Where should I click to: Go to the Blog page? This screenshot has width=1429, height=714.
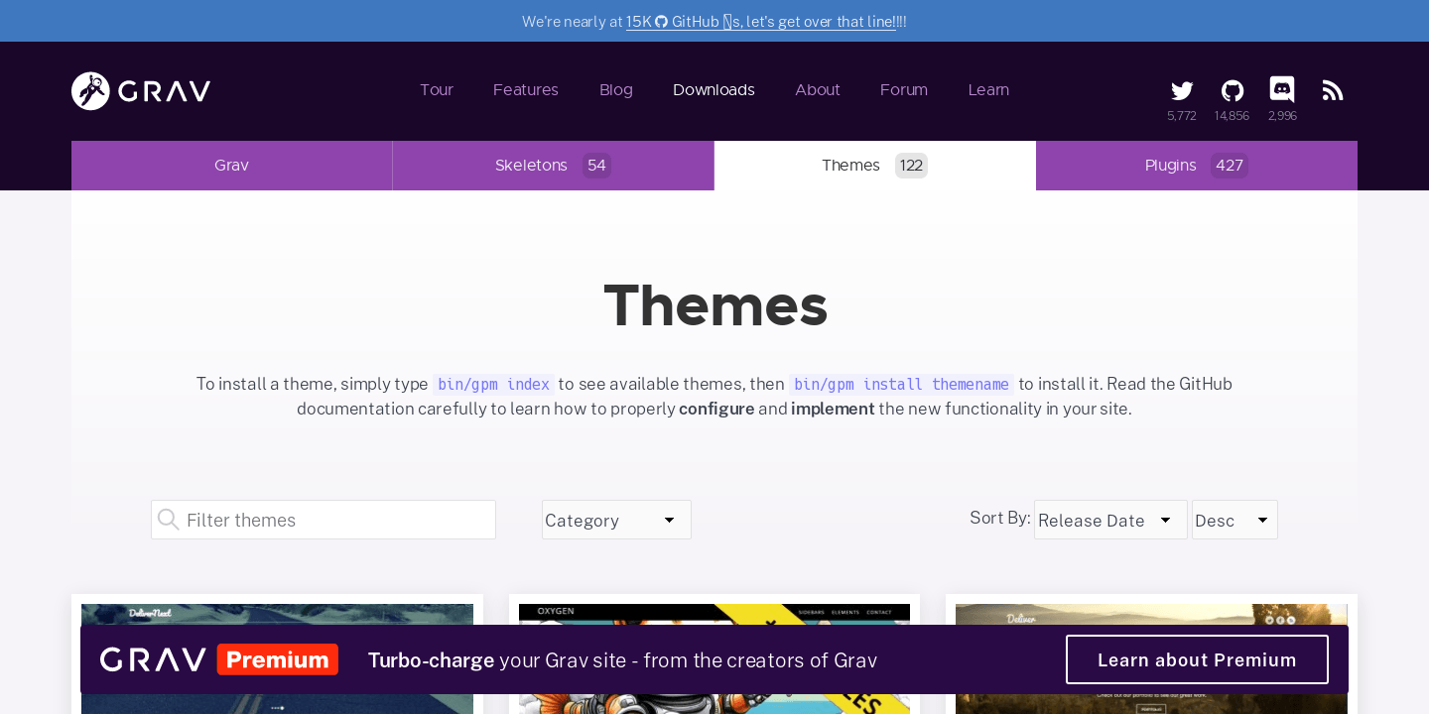tap(615, 90)
